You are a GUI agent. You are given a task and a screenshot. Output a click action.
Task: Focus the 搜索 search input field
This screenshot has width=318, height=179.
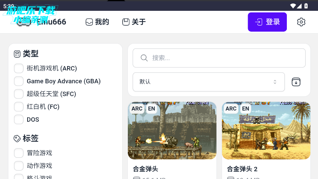pyautogui.click(x=224, y=58)
